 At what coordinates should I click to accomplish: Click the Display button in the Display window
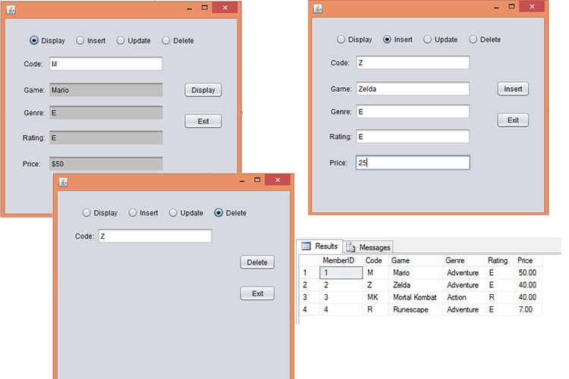coord(203,90)
